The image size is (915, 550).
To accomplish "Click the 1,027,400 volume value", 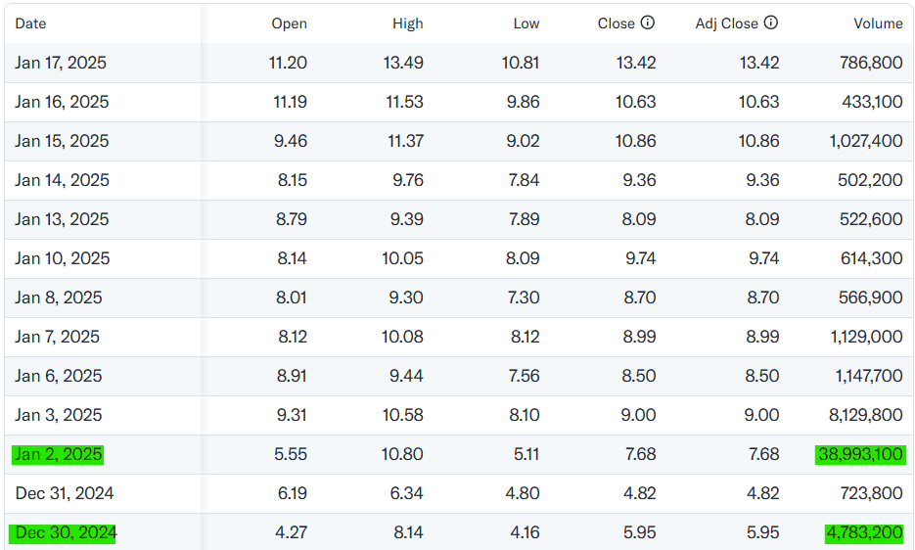I will click(865, 141).
